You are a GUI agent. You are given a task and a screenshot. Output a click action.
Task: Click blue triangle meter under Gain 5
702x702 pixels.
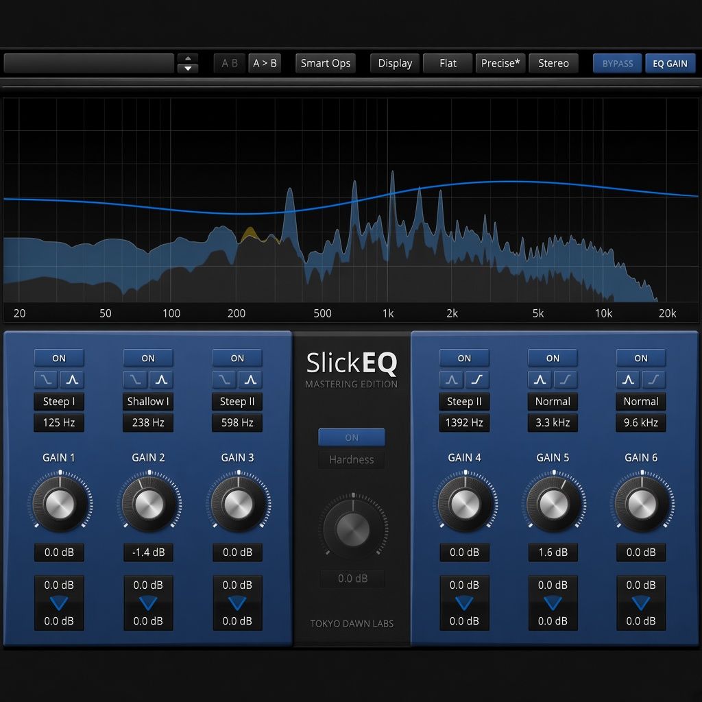pyautogui.click(x=553, y=603)
